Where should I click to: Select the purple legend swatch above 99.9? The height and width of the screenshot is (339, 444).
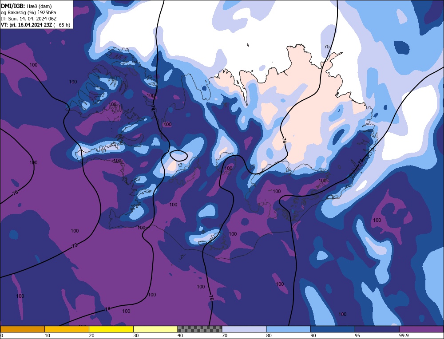tap(421, 329)
